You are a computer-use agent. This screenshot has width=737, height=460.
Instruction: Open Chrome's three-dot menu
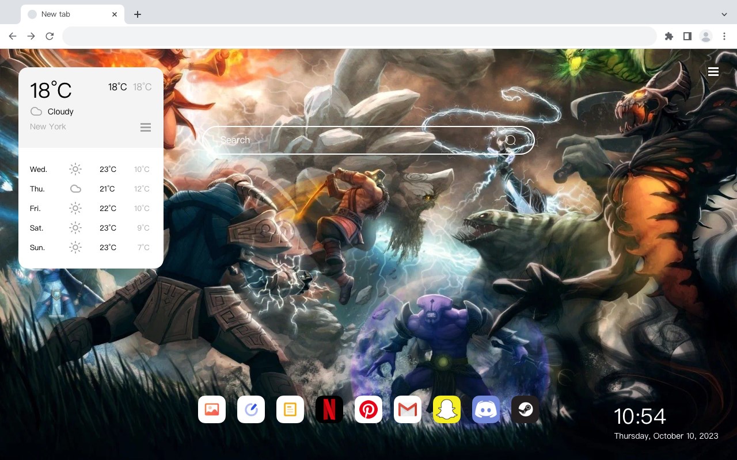(724, 36)
